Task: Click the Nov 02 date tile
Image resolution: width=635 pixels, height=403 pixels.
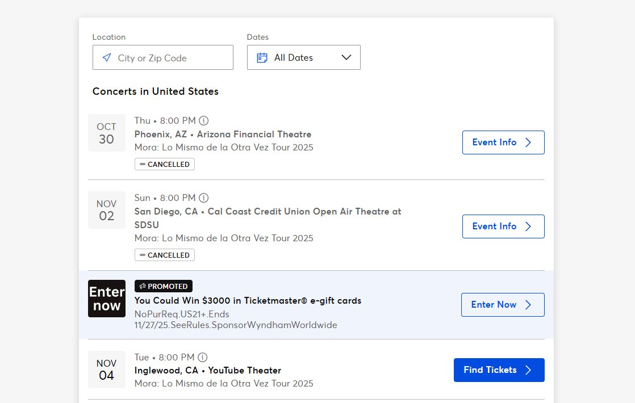Action: 107,210
